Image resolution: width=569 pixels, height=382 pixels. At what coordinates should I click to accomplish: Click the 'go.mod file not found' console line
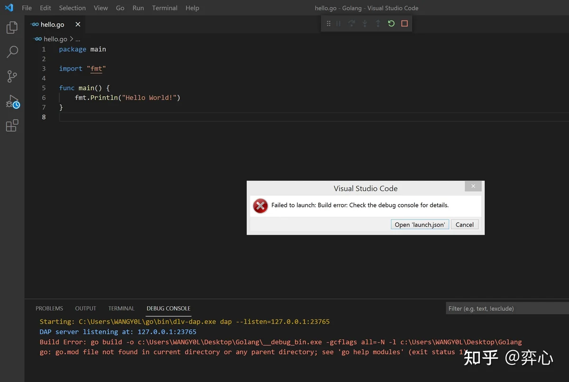tap(254, 352)
